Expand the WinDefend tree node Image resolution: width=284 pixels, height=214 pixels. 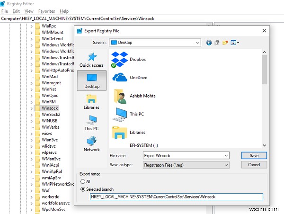32,39
